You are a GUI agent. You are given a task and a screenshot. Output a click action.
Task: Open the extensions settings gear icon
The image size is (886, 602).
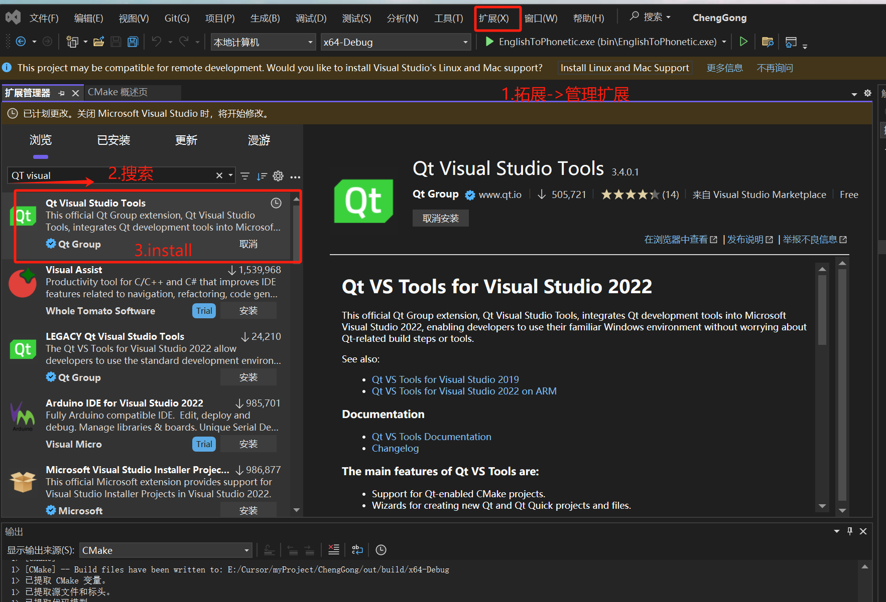coord(278,176)
